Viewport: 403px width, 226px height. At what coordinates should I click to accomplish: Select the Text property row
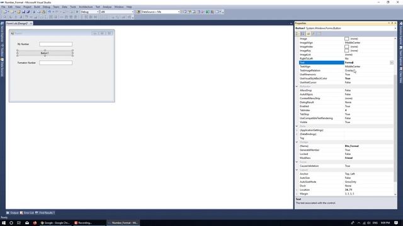click(346, 63)
